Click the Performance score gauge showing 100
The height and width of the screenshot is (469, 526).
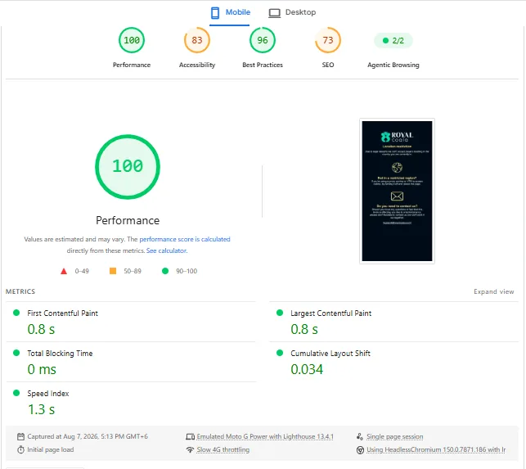132,40
